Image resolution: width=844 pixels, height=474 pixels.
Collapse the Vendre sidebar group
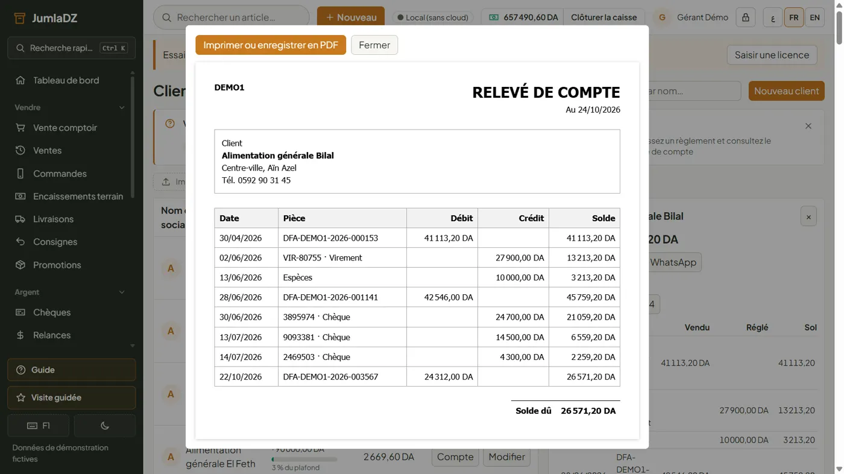click(122, 107)
